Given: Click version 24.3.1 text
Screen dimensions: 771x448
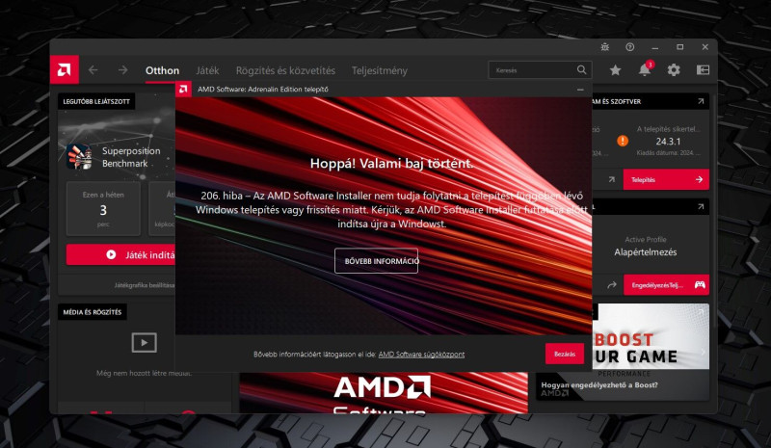Looking at the screenshot, I should pos(668,141).
